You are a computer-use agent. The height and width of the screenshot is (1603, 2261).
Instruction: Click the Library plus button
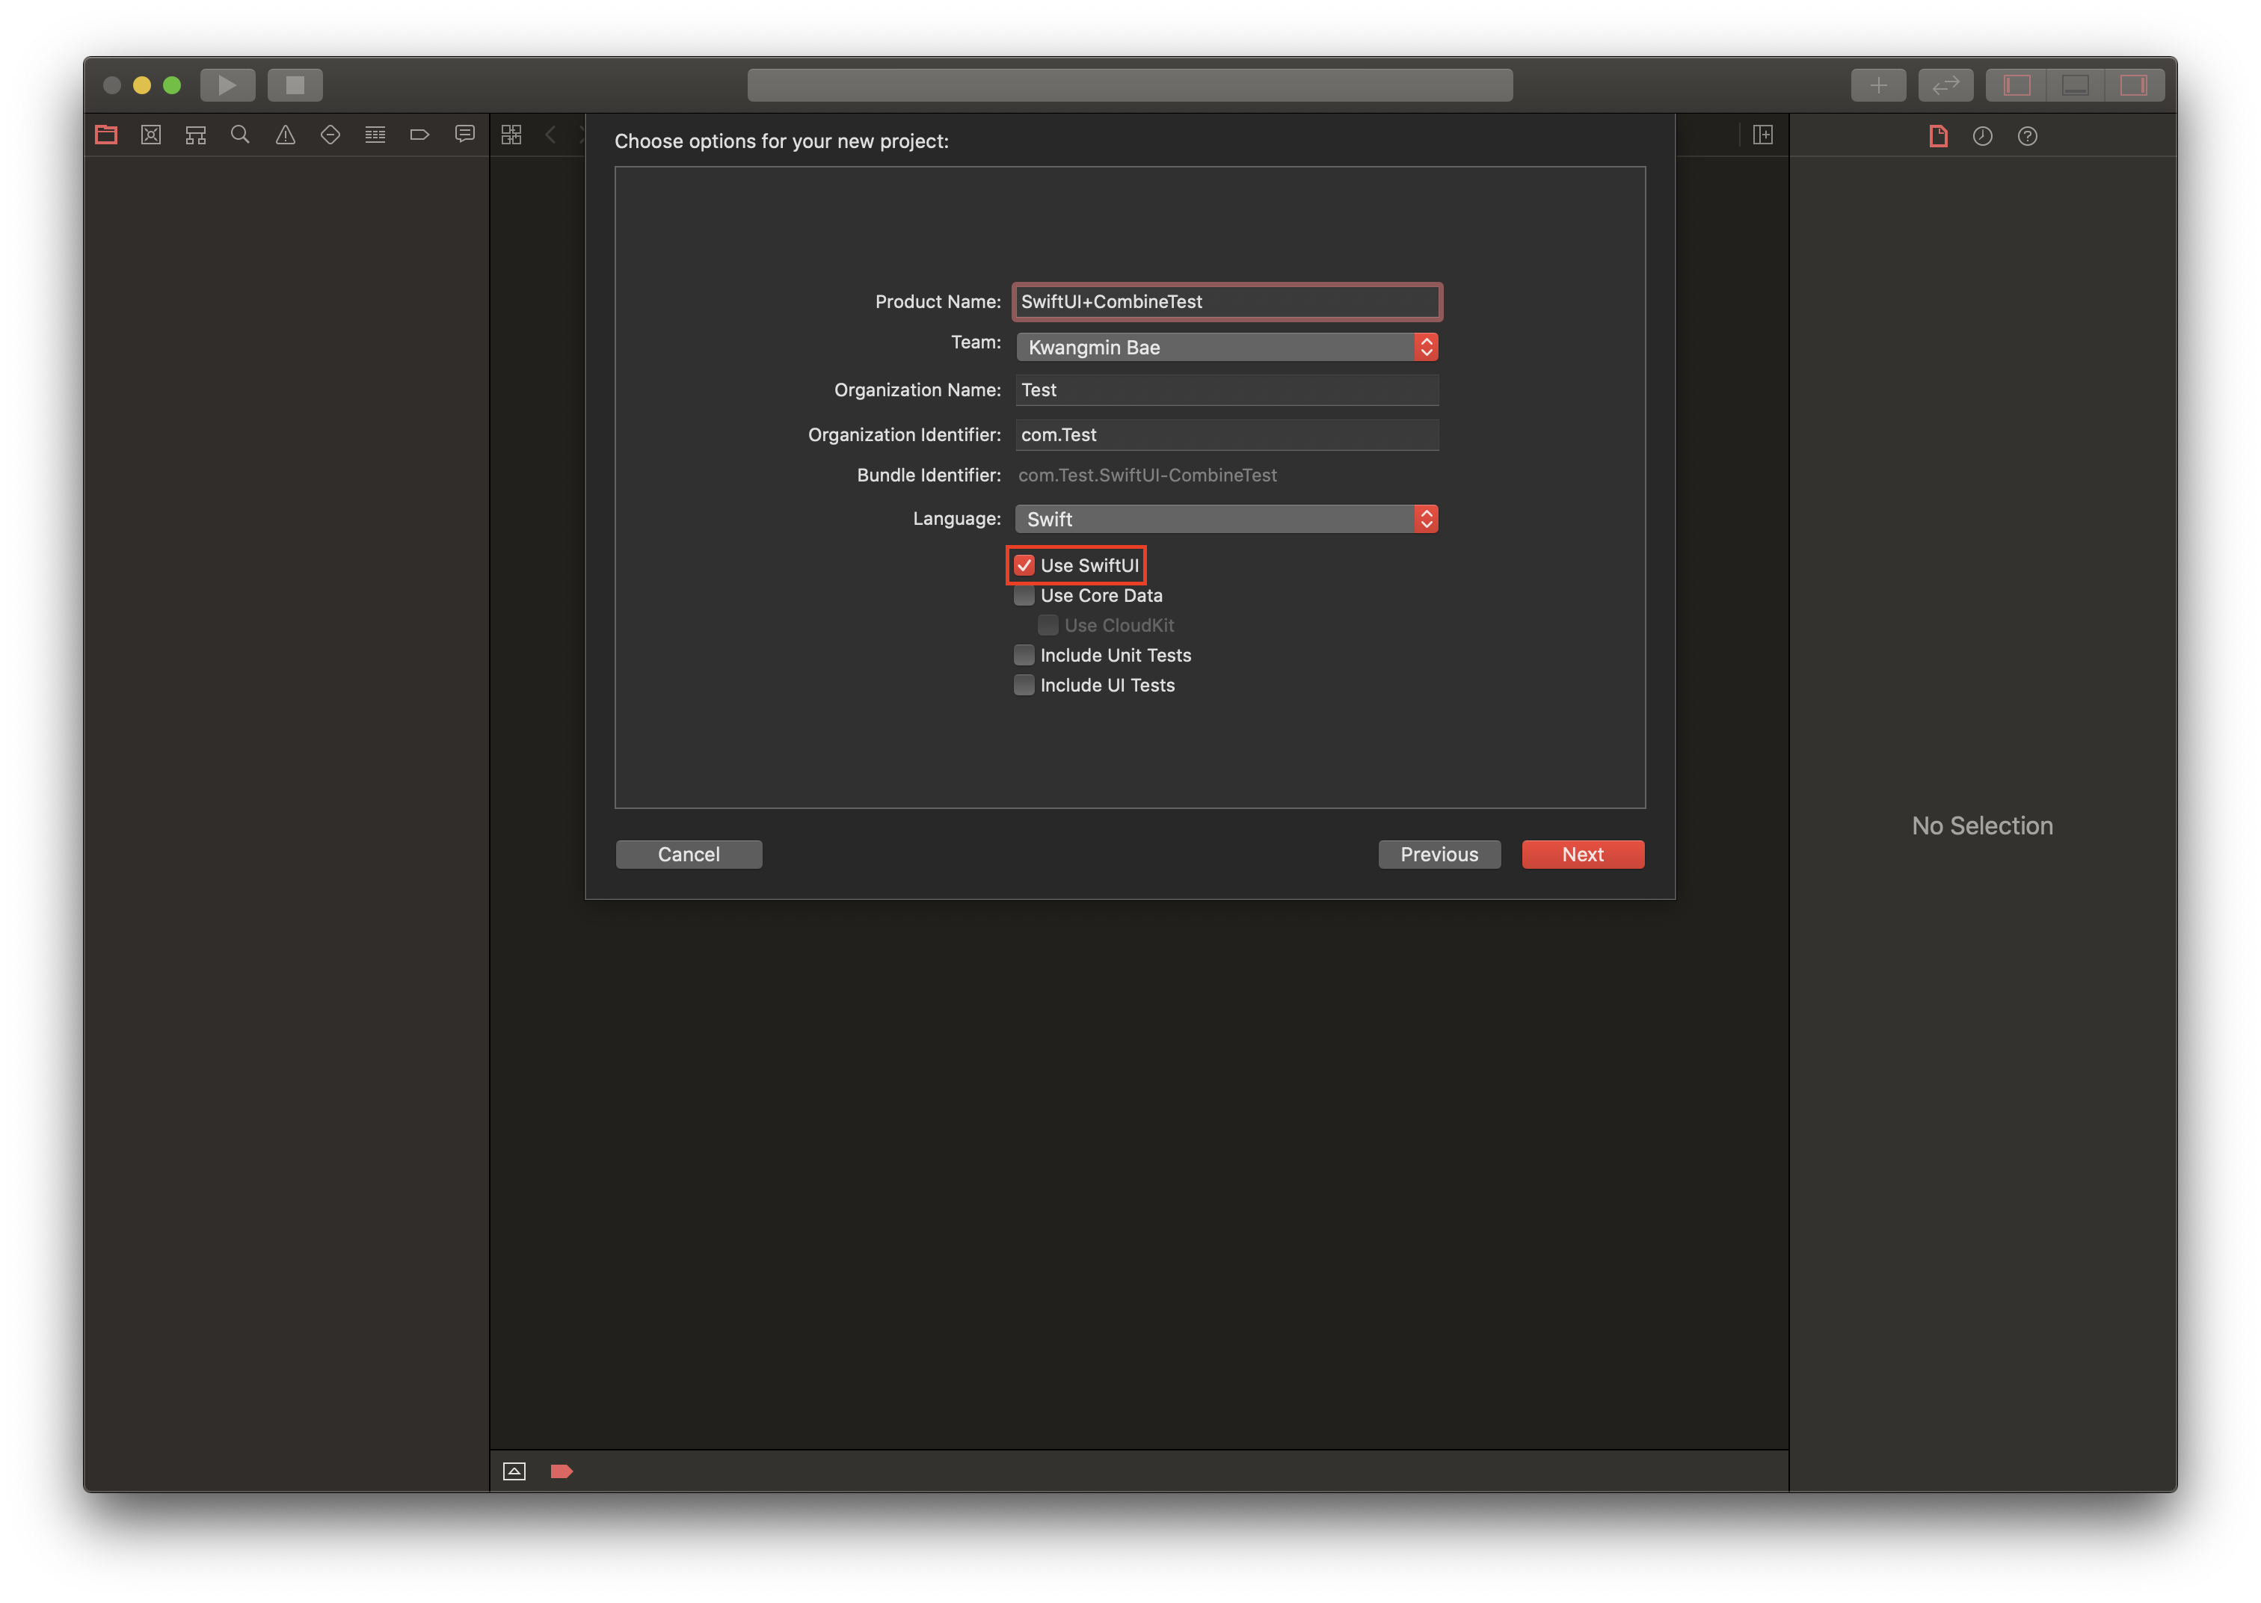coord(1878,85)
